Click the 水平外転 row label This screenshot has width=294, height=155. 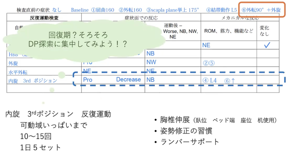(18, 72)
